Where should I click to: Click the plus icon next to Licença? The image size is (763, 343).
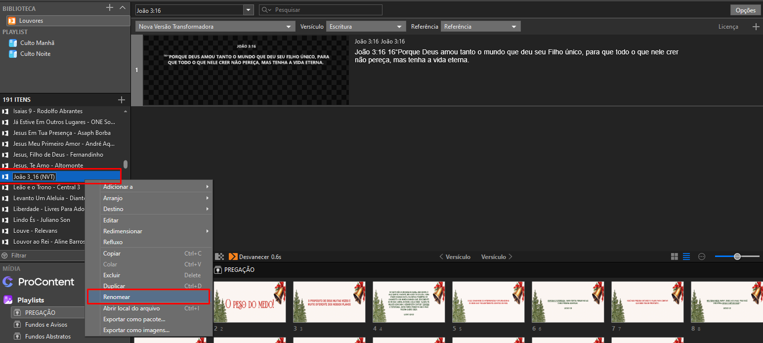[756, 27]
